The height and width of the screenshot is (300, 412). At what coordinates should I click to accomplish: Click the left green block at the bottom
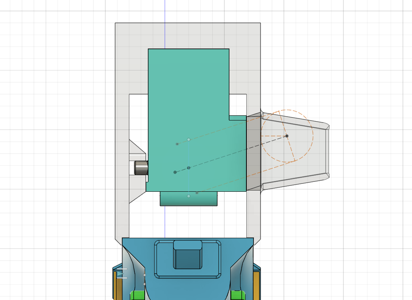[138, 295]
